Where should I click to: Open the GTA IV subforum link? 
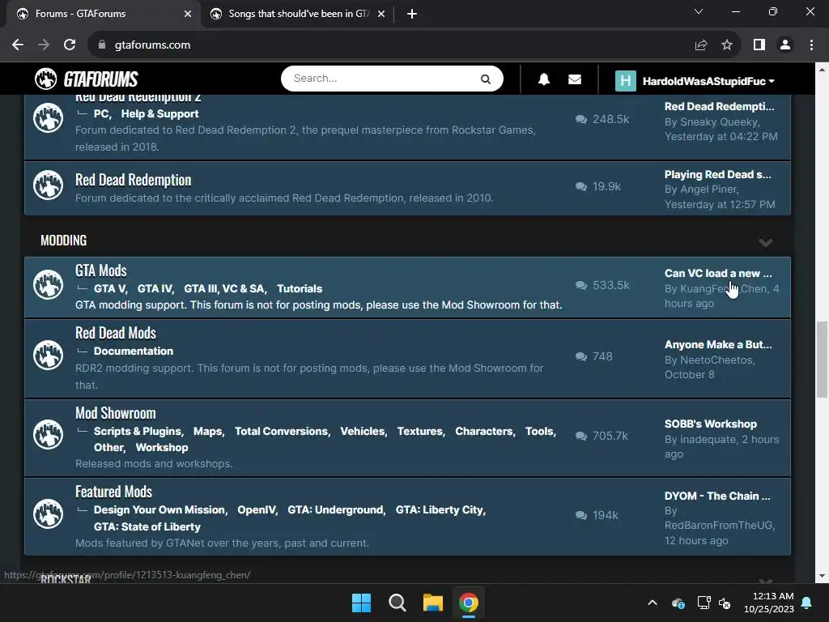point(155,289)
